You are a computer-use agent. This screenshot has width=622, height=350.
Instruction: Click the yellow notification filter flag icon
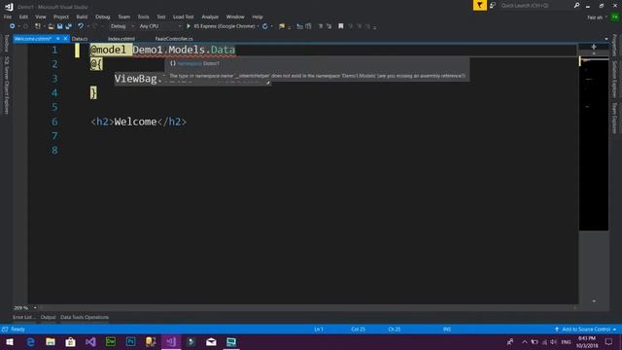479,5
